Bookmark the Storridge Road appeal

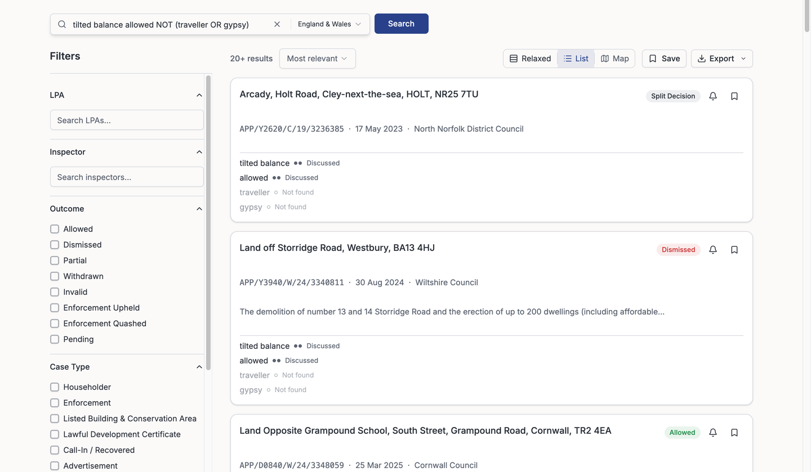pyautogui.click(x=734, y=249)
